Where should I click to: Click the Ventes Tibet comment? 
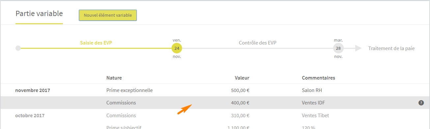[x=315, y=116]
